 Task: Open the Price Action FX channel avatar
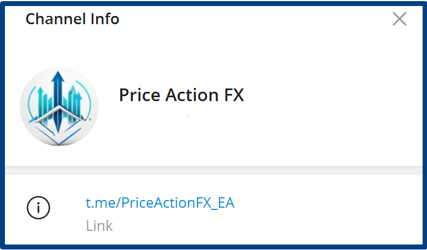pos(59,106)
